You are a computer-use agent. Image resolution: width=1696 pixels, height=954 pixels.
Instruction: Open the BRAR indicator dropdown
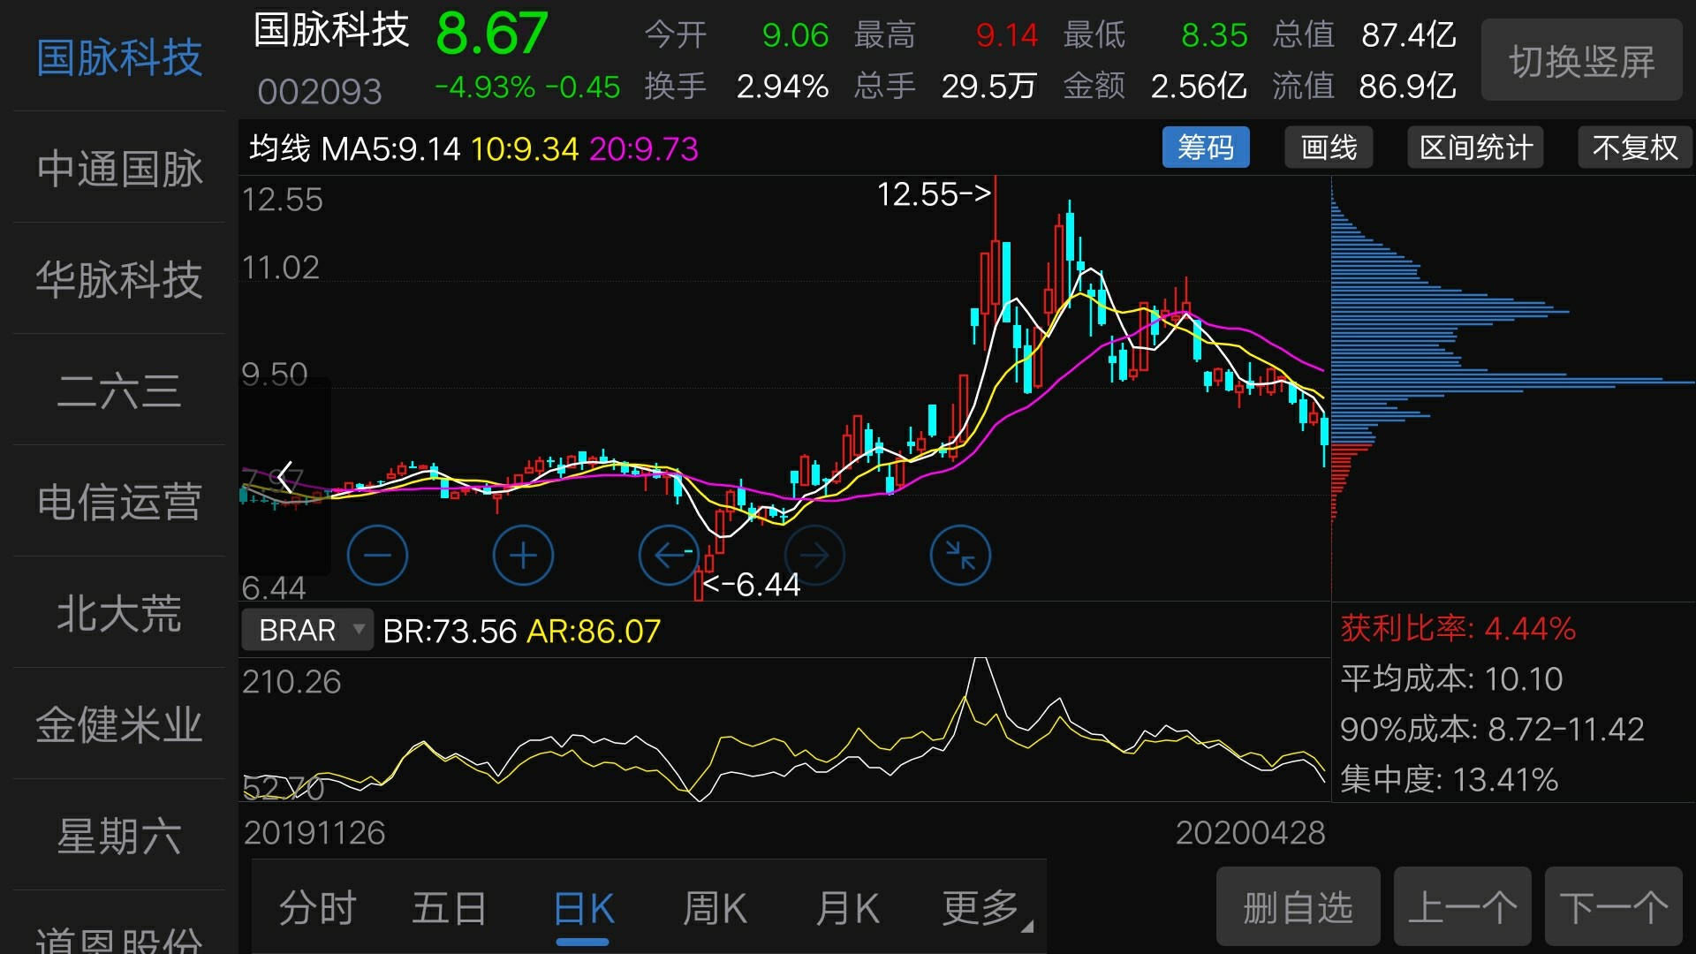coord(307,631)
